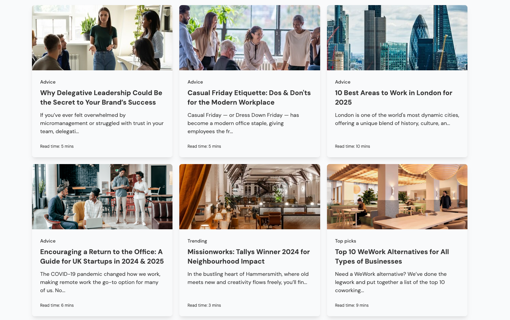This screenshot has height=320, width=510.
Task: Read 'Why Delegative Leadership Could Be the Secret' article
Action: [101, 97]
